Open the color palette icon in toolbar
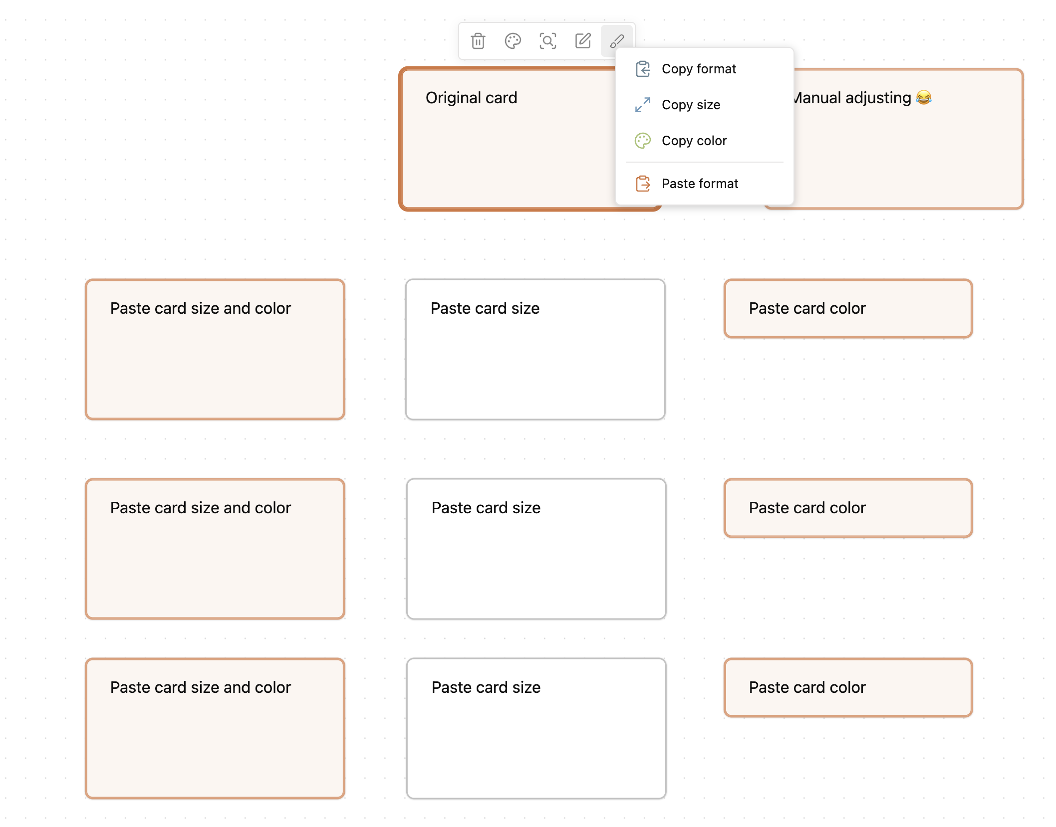 tap(513, 41)
